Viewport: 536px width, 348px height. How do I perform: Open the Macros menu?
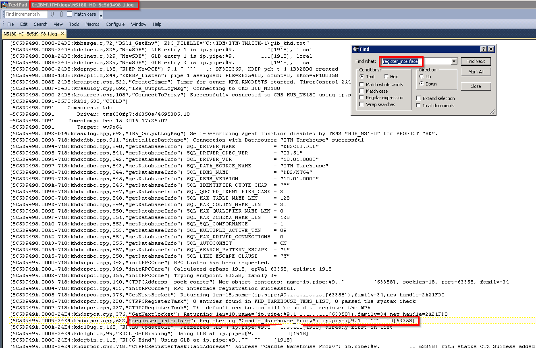tap(92, 24)
